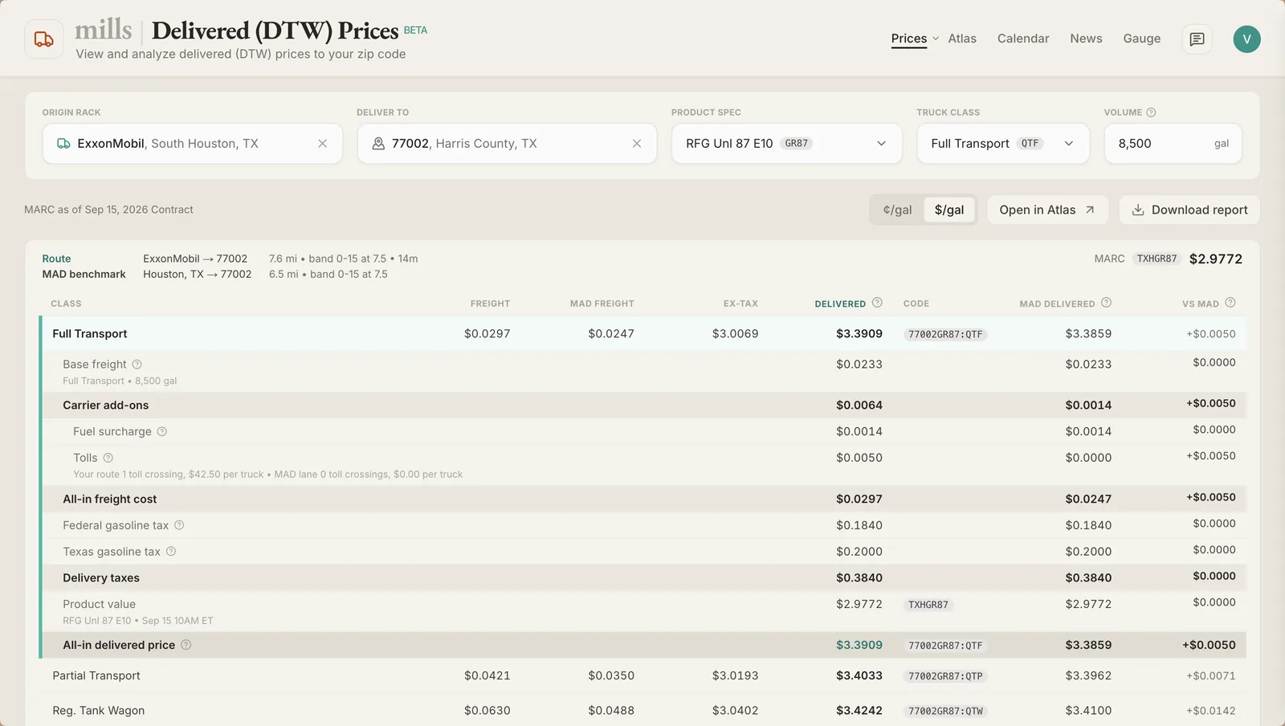Expand the Prices navigation menu
The width and height of the screenshot is (1285, 726).
(x=936, y=39)
